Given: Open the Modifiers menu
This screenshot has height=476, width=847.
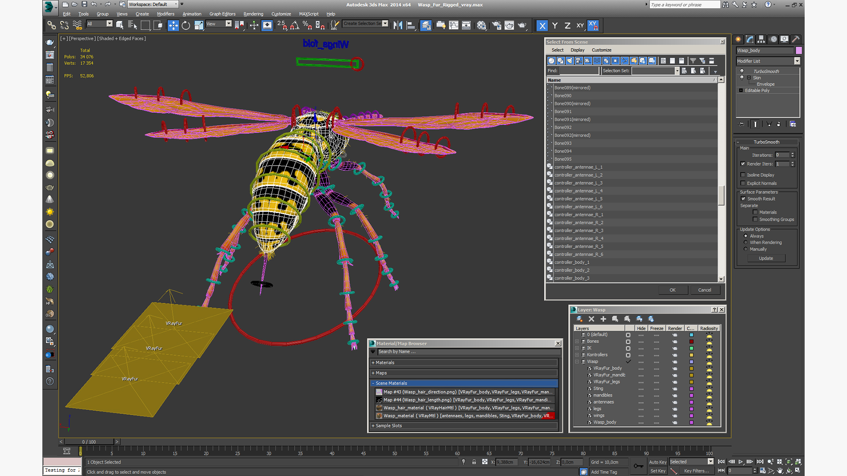Looking at the screenshot, I should 166,14.
